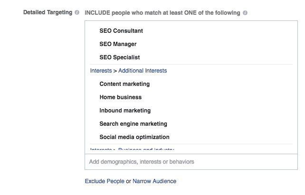Select the Content marketing interest
Viewport: 305px width, 195px height.
124,84
